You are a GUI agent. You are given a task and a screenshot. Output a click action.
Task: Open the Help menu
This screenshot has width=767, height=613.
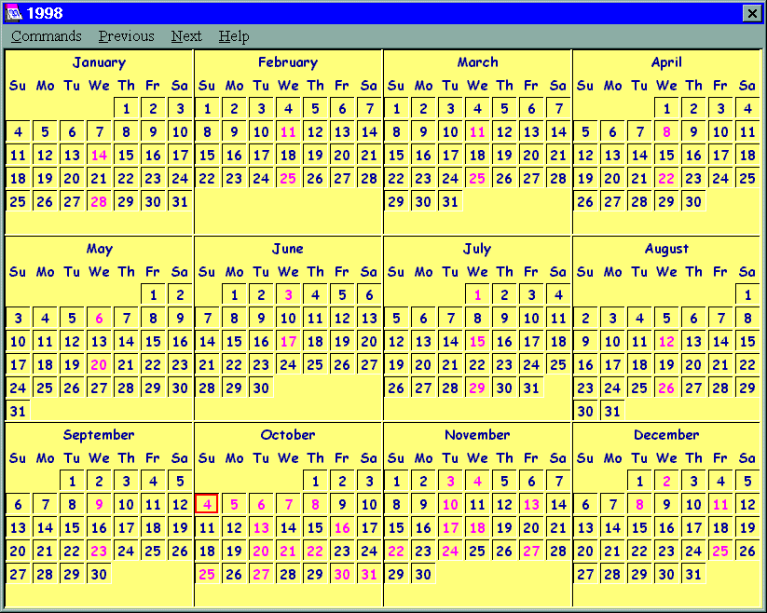(x=234, y=36)
